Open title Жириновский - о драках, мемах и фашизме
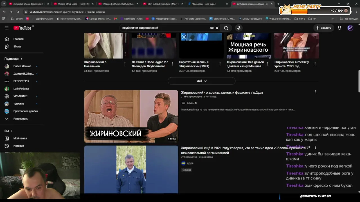360x202 pixels. point(222,93)
